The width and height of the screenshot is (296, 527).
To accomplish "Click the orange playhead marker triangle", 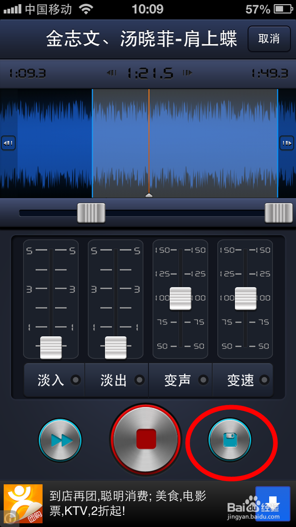I will point(149,195).
